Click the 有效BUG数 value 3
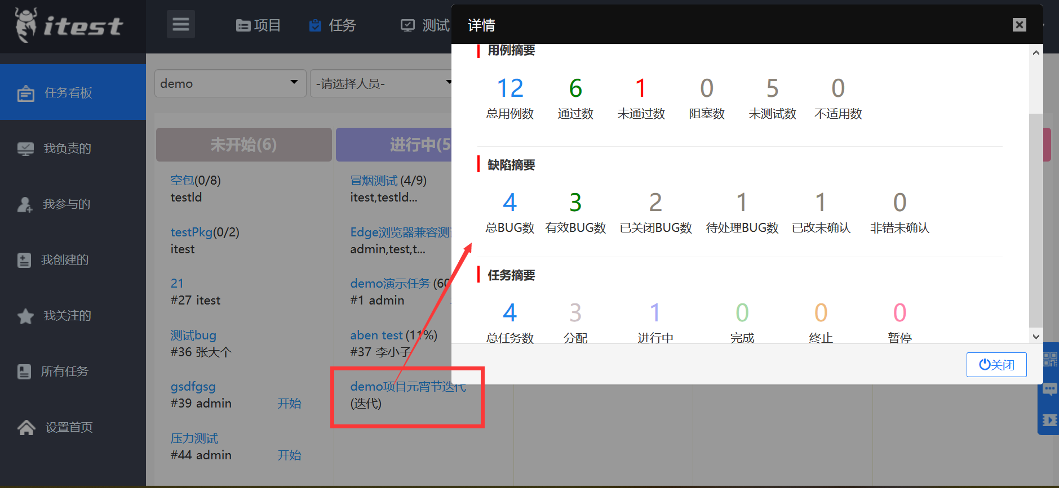 575,203
